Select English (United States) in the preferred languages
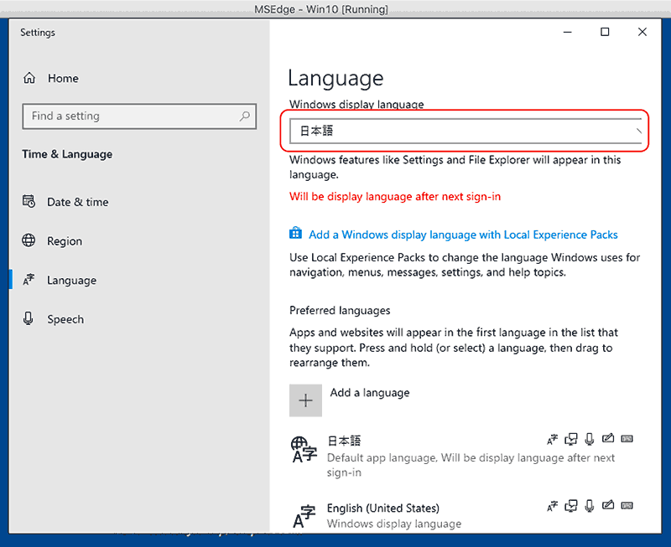The image size is (671, 547). [382, 508]
